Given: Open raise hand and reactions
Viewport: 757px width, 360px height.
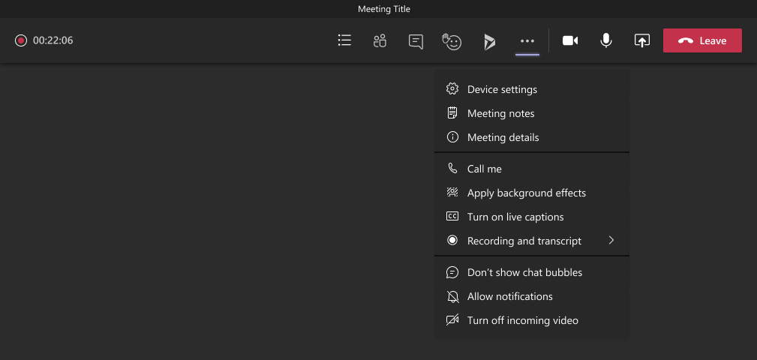Looking at the screenshot, I should tap(452, 40).
